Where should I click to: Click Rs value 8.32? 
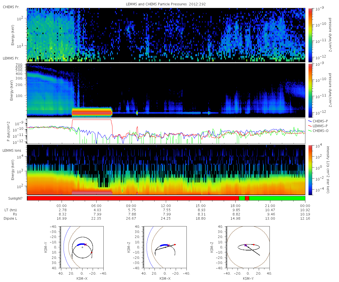click(x=63, y=214)
